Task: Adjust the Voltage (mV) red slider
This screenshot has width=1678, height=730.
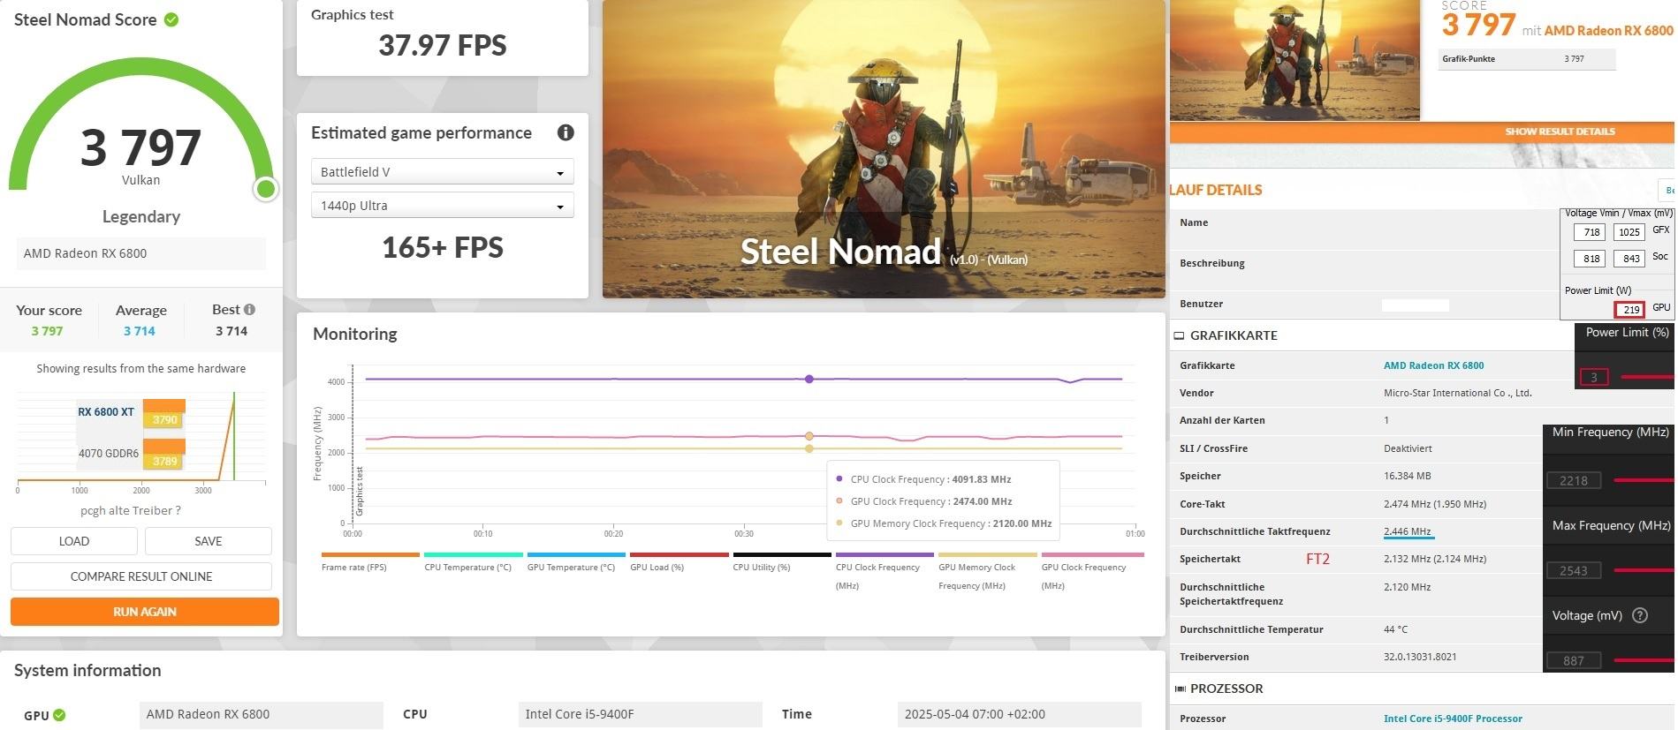Action: pos(1644,660)
